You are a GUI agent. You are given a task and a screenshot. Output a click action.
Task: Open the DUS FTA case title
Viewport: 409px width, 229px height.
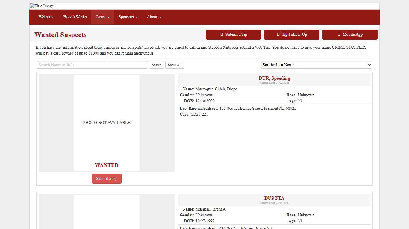(x=274, y=198)
